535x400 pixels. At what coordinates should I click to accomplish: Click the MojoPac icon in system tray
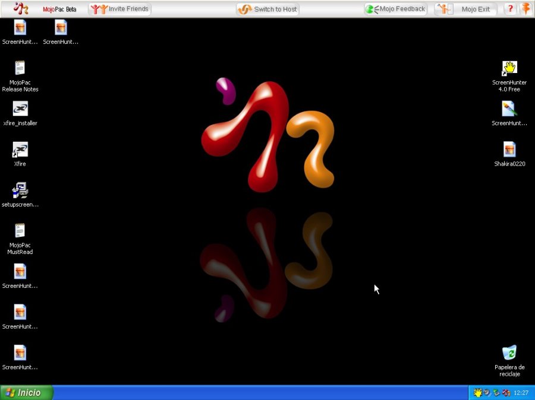point(506,393)
